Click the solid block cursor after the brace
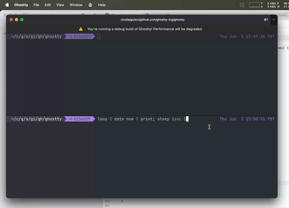Screen dimensions: 289x208 [x=187, y=119]
